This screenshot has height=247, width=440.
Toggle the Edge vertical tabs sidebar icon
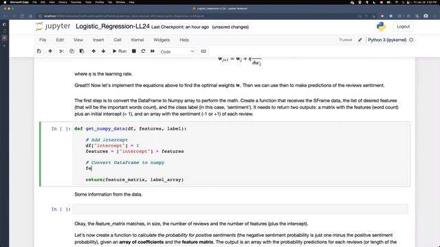click(4, 25)
